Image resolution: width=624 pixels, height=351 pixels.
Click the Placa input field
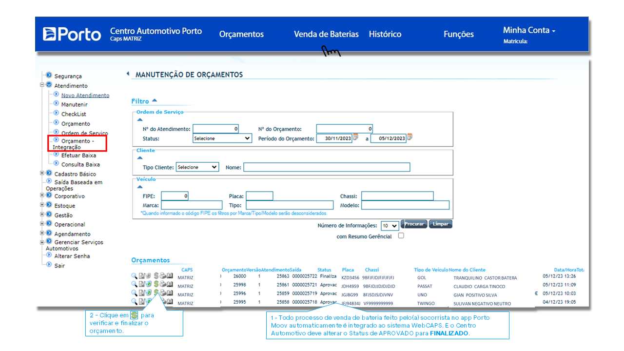259,196
